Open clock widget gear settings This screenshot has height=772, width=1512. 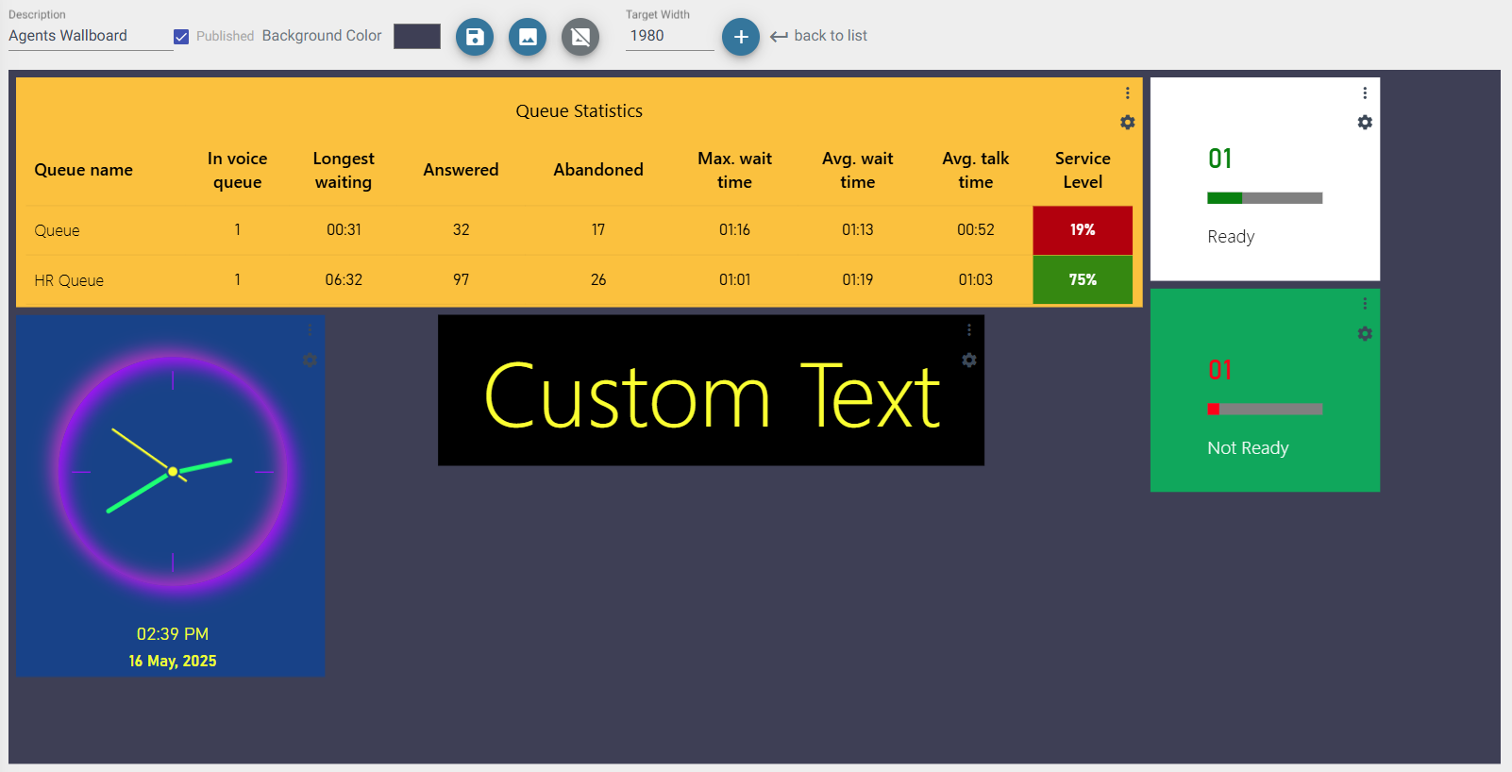tap(310, 361)
